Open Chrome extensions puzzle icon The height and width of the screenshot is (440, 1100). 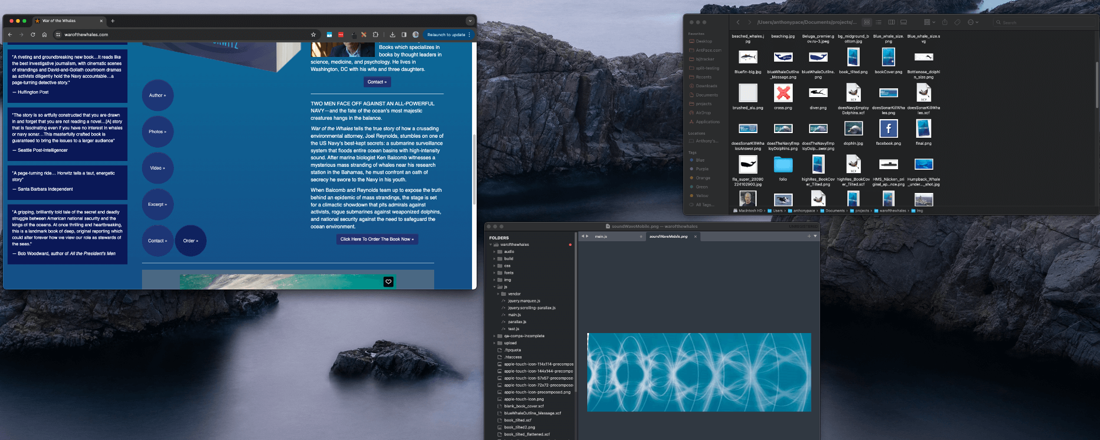pos(375,34)
